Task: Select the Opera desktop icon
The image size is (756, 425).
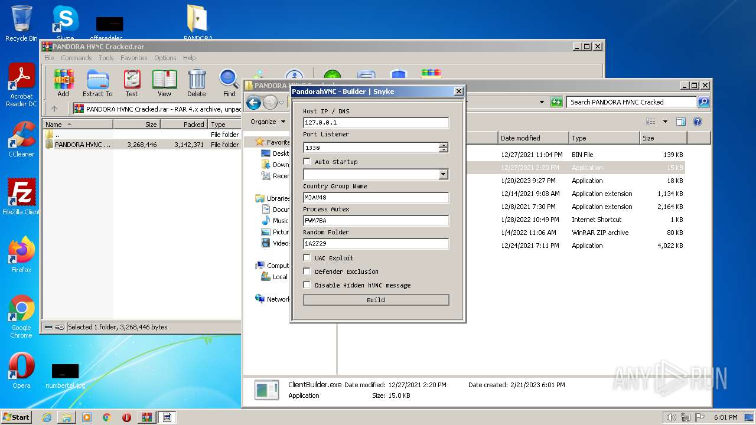Action: [x=21, y=371]
